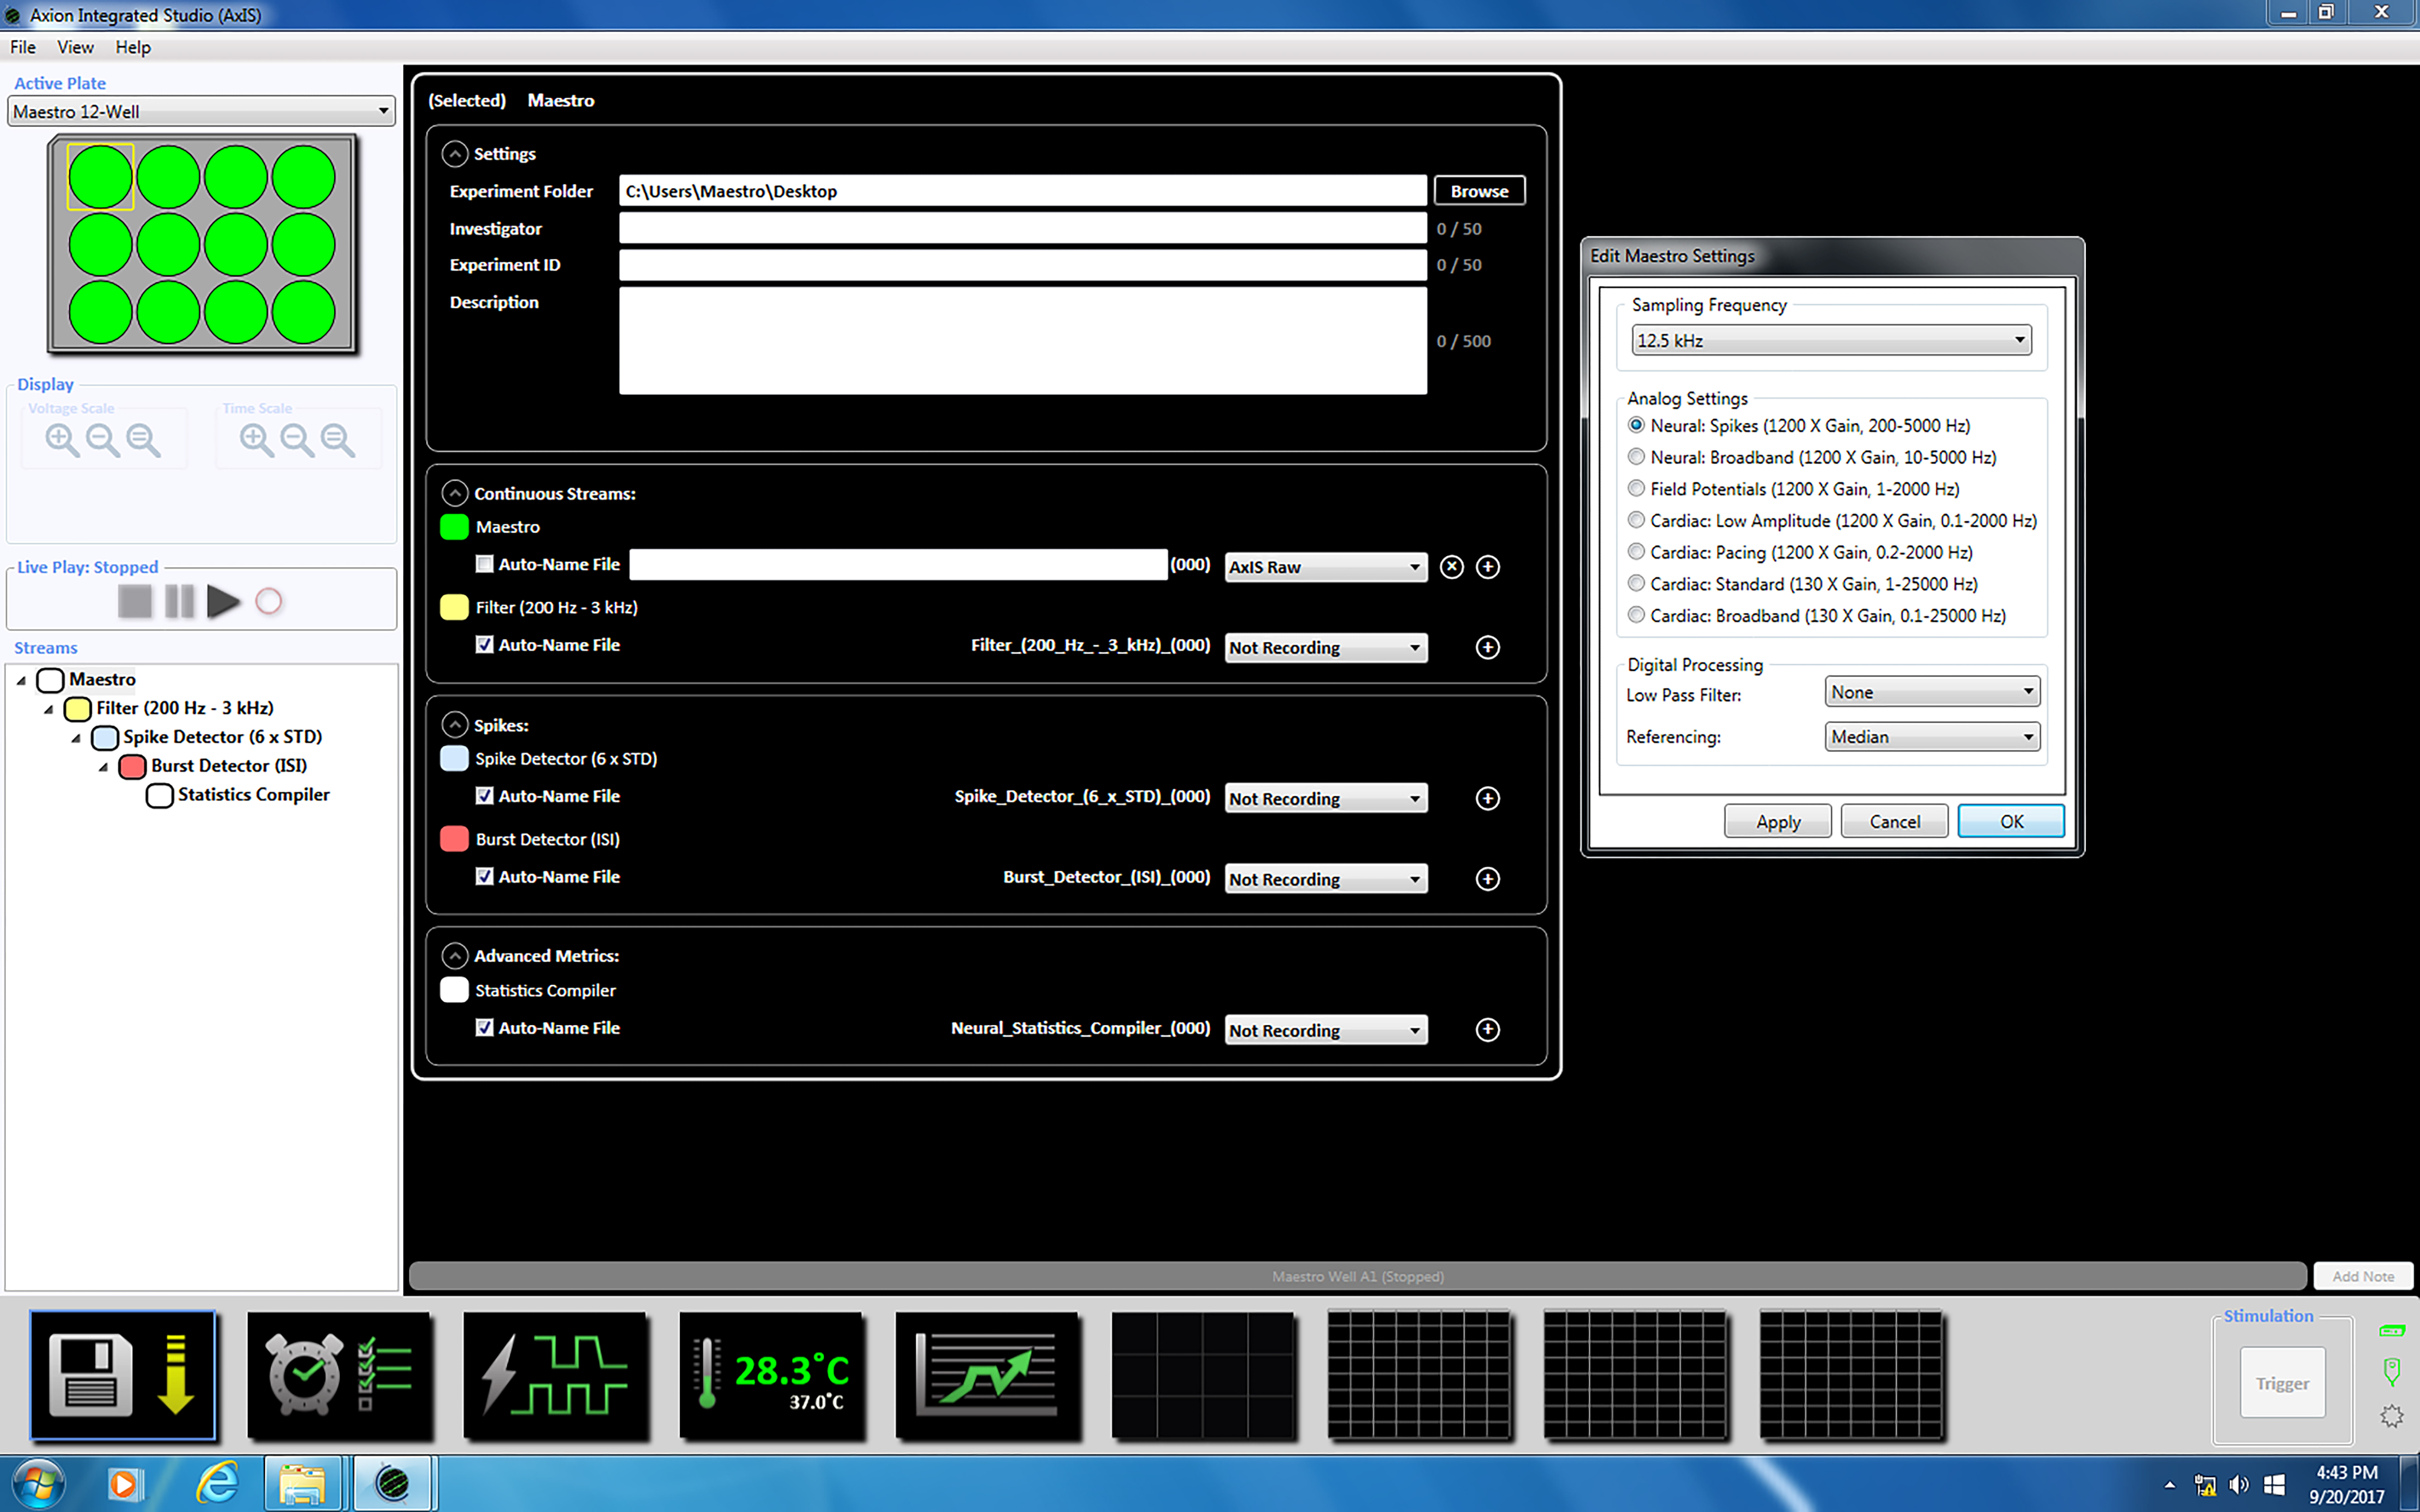The width and height of the screenshot is (2420, 1512).
Task: Confirm Edit Maestro Settings with OK
Action: pos(2011,821)
